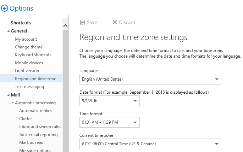Click the Save floppy disk icon

point(83,22)
